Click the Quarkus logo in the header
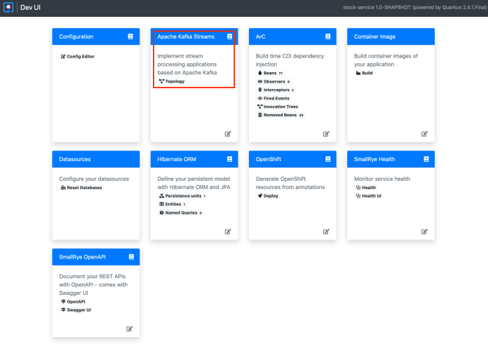Screen dimensions: 488x344 8,8
